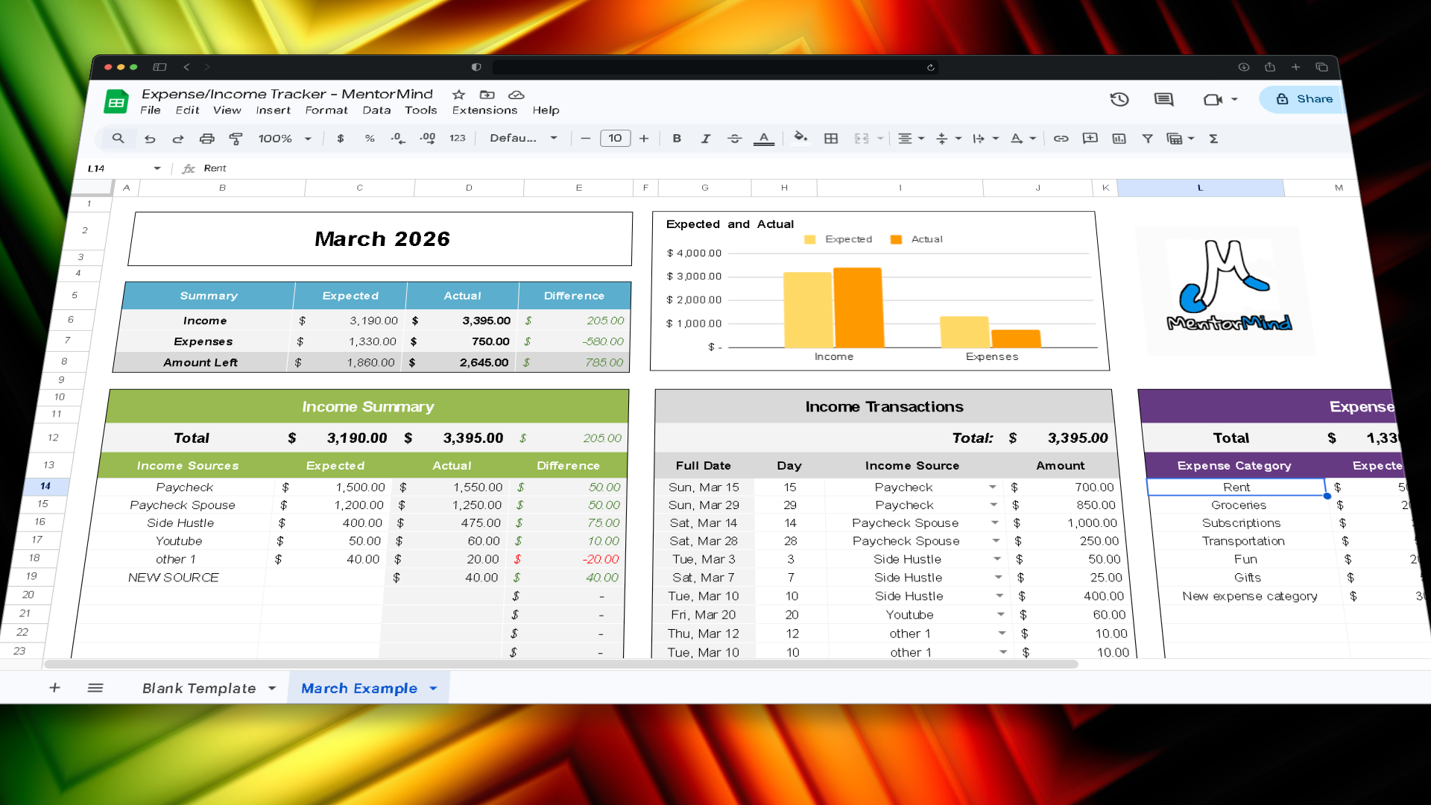
Task: Open the Edit menu
Action: point(187,110)
